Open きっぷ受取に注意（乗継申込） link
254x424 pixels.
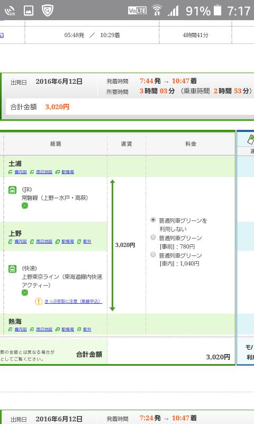pyautogui.click(x=73, y=301)
